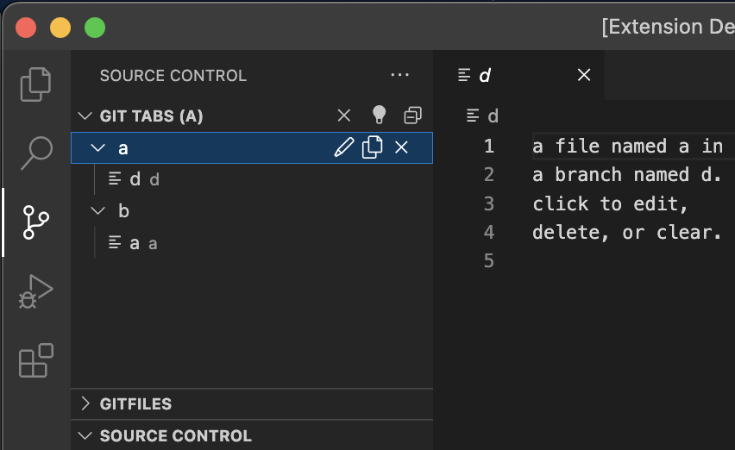Click the collapse all icon in Git Tabs
This screenshot has width=735, height=450.
tap(412, 116)
